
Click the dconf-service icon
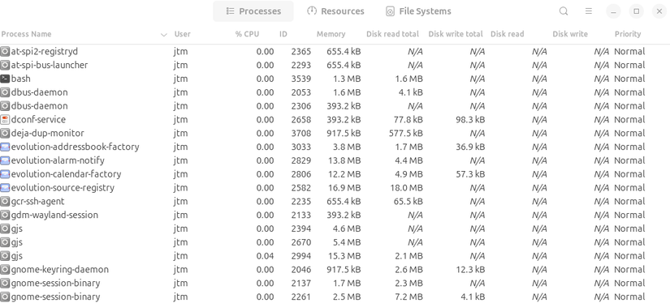pos(5,119)
